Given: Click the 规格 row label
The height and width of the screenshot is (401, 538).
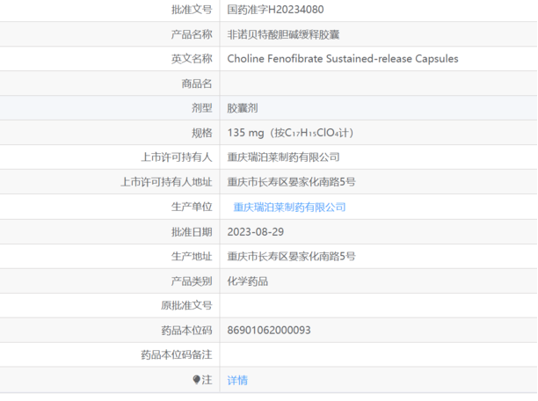Looking at the screenshot, I should 201,133.
